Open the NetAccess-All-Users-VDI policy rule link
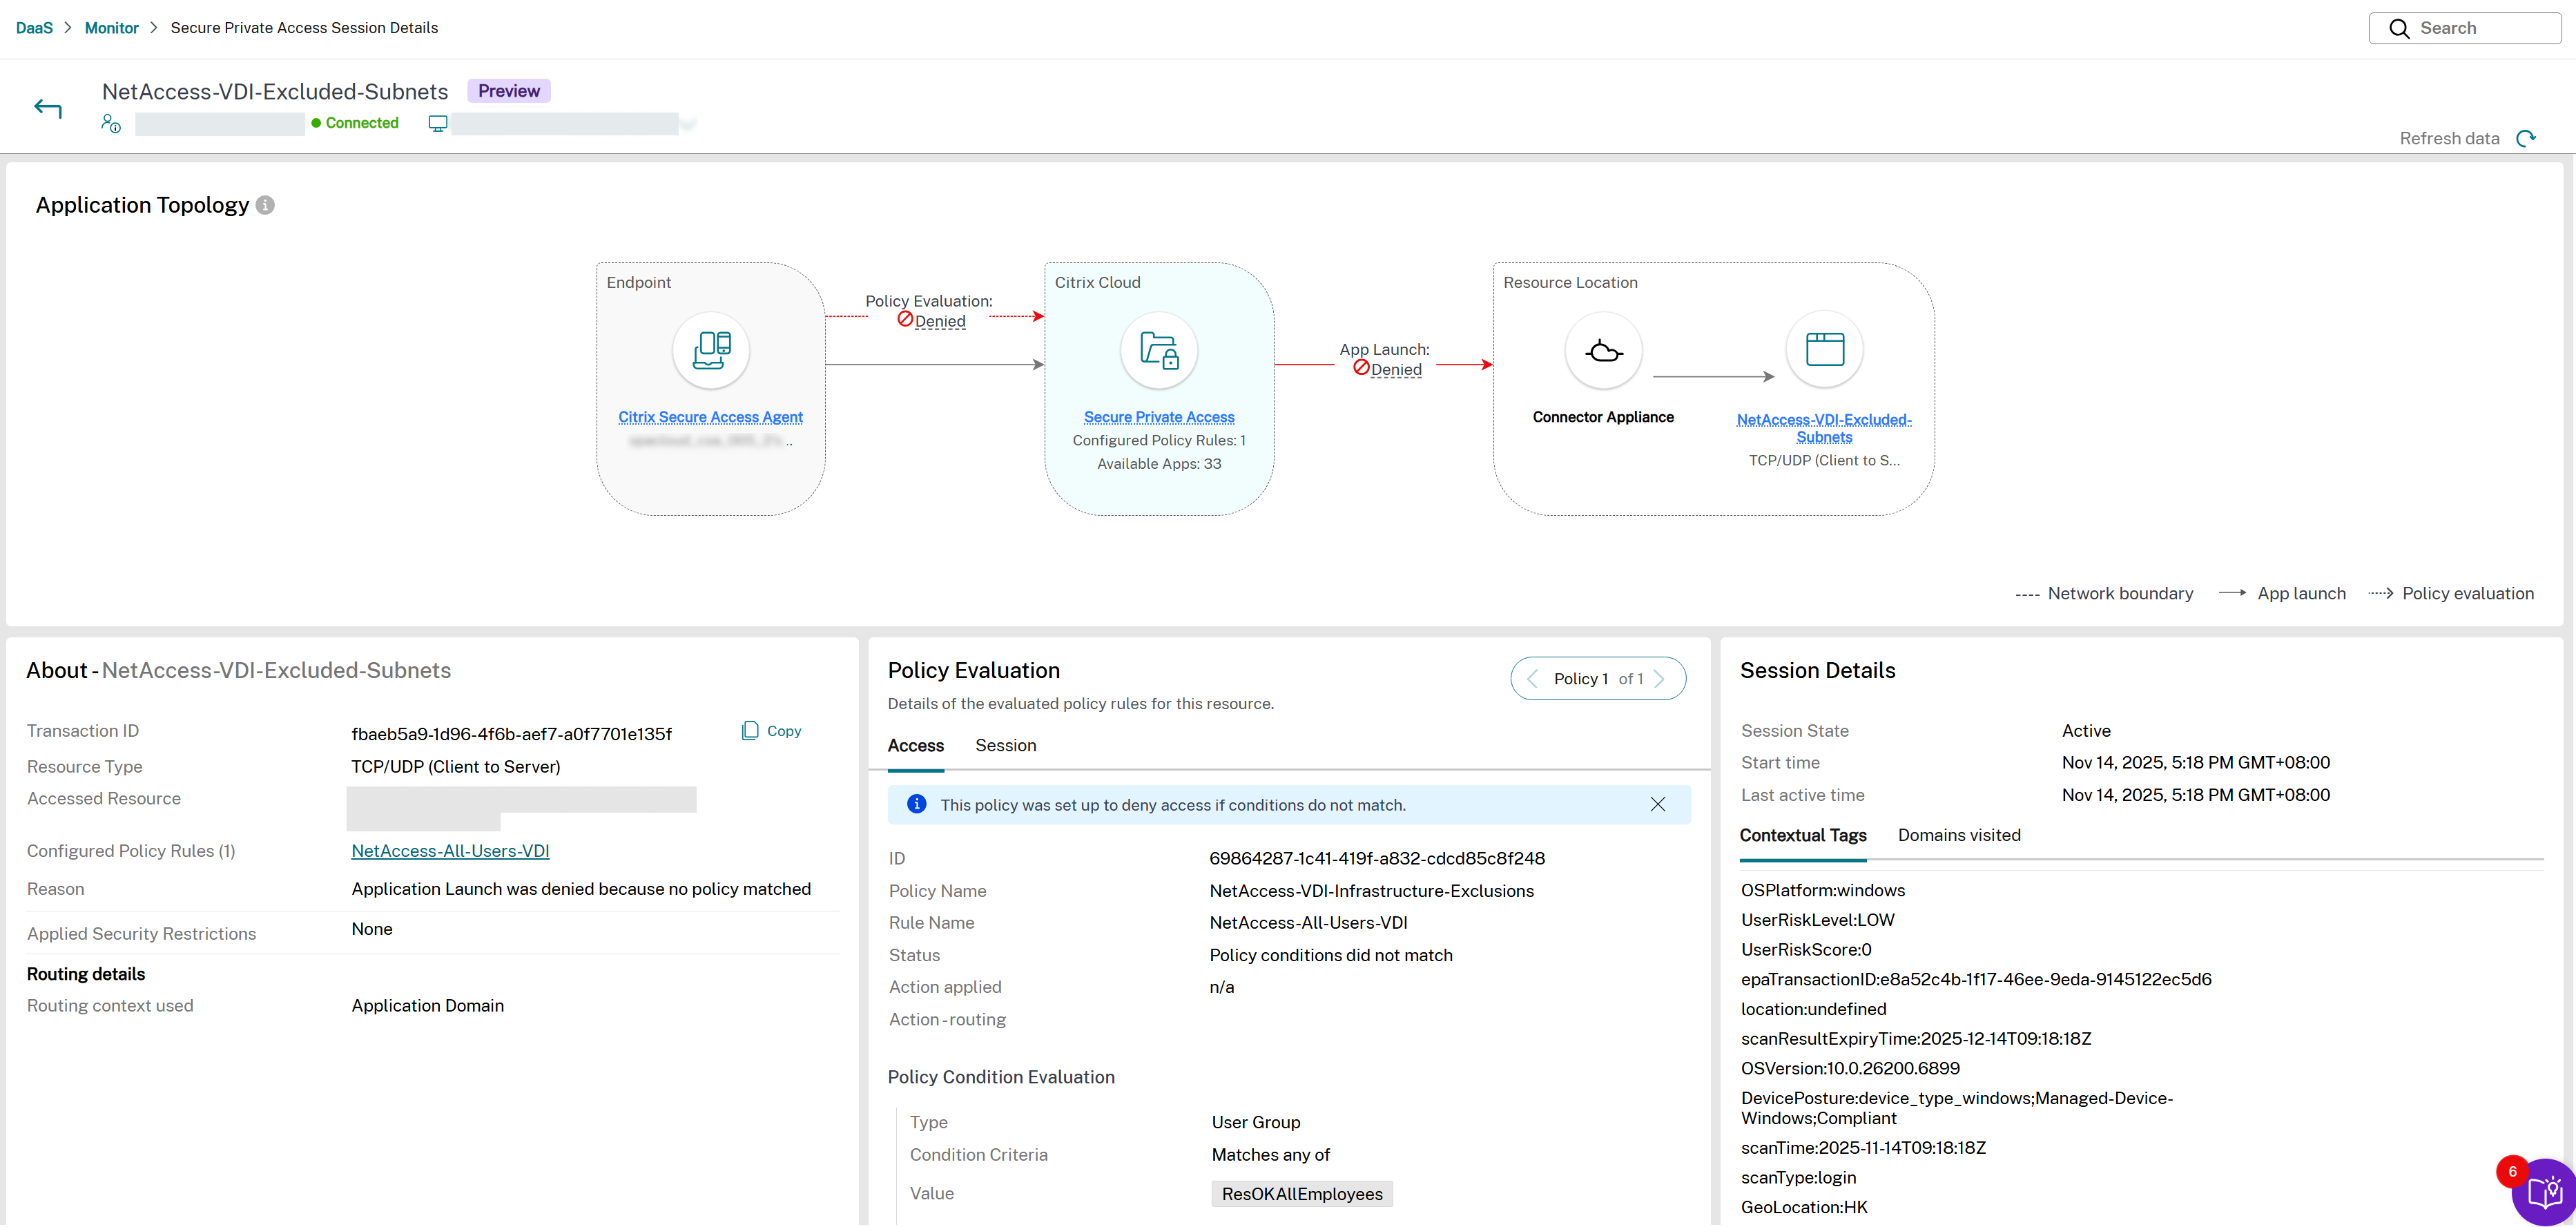2576x1227 pixels. [450, 851]
